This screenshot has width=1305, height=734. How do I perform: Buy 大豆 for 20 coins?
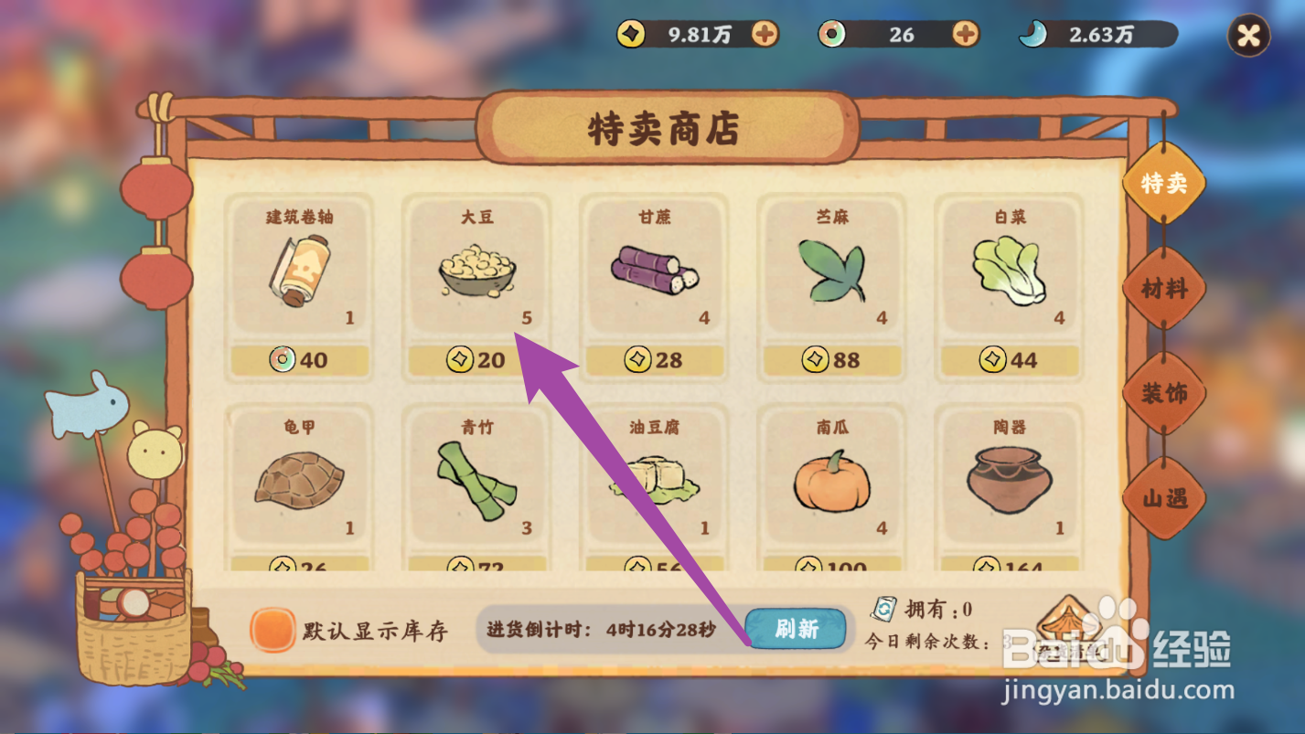pos(476,360)
